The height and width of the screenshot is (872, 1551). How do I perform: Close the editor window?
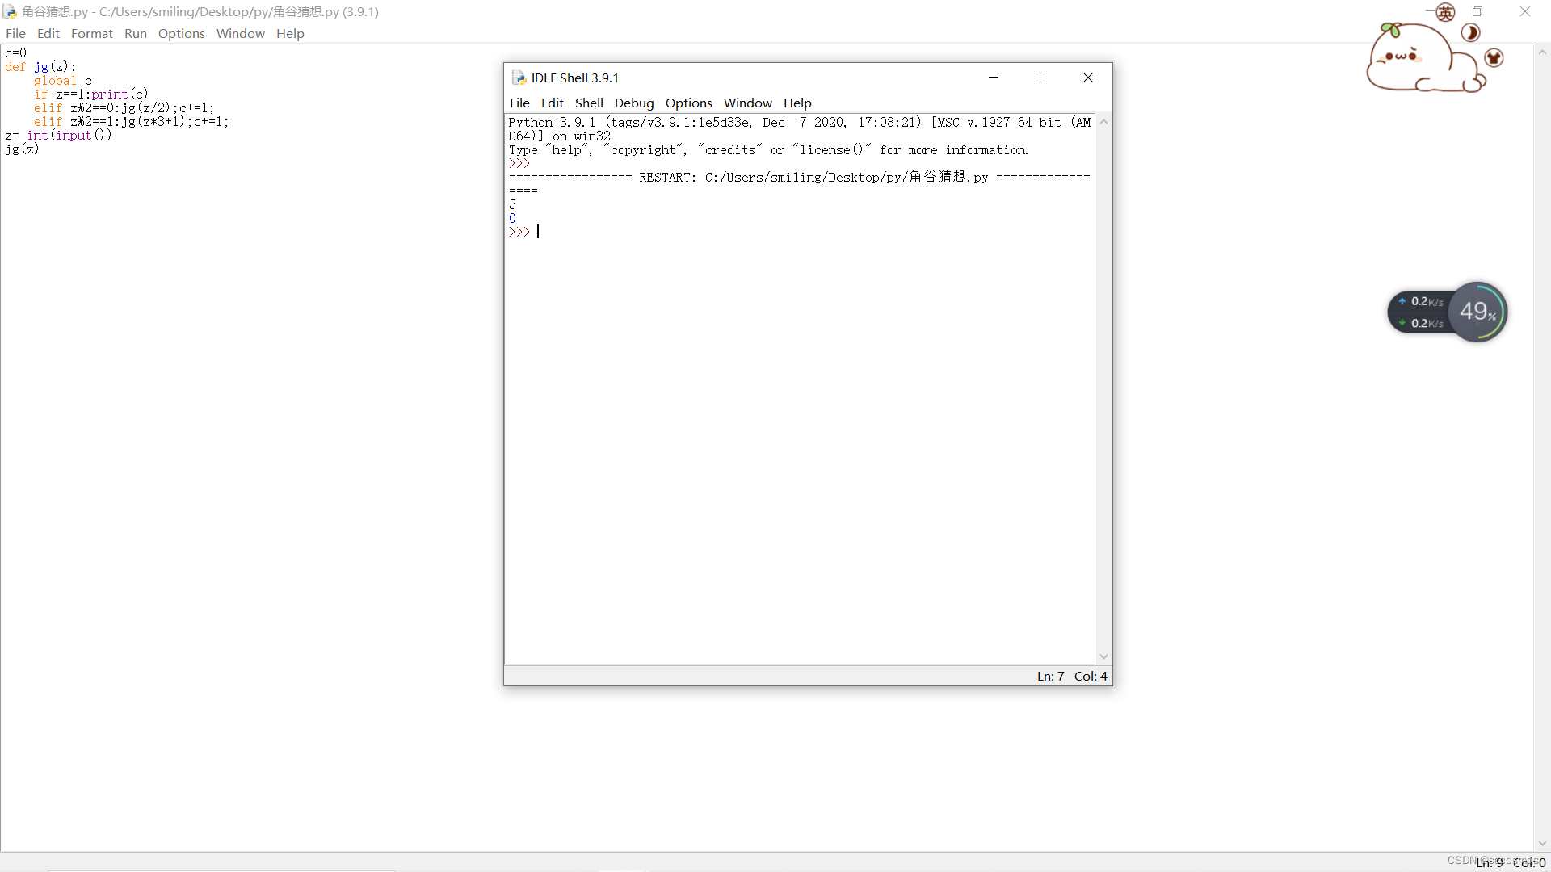pos(1525,11)
